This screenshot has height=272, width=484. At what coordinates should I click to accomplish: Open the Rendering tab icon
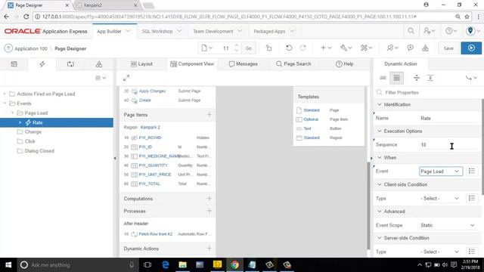point(14,64)
